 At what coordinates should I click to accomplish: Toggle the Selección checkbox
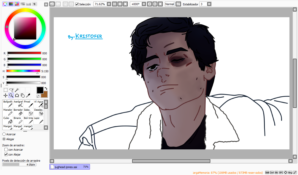click(77, 4)
